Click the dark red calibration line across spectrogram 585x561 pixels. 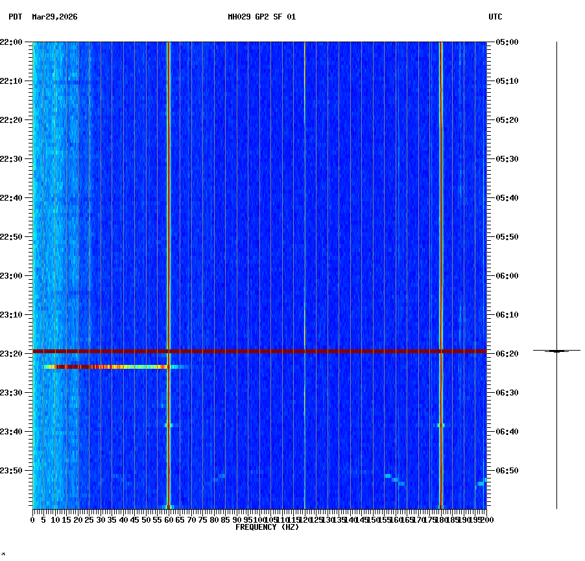[259, 351]
